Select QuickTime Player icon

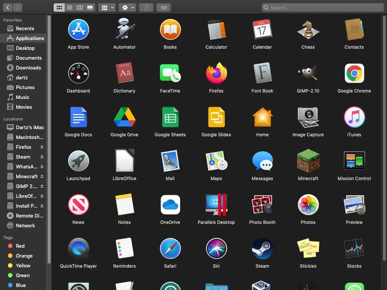tap(78, 248)
